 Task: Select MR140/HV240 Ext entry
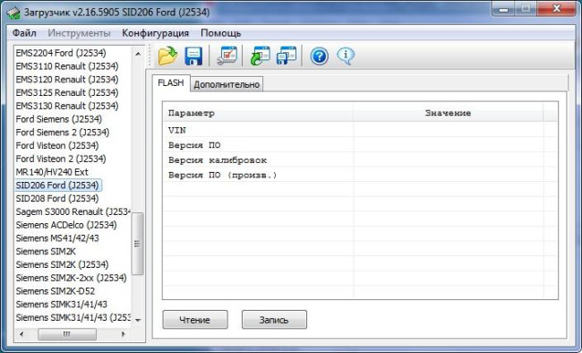(52, 172)
